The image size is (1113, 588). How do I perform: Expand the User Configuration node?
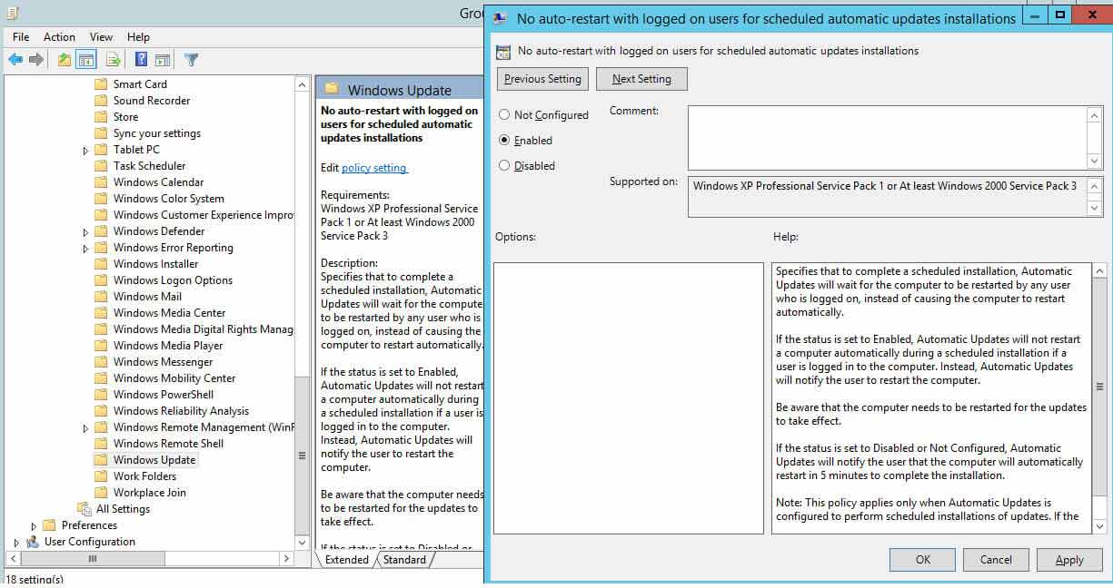click(16, 542)
